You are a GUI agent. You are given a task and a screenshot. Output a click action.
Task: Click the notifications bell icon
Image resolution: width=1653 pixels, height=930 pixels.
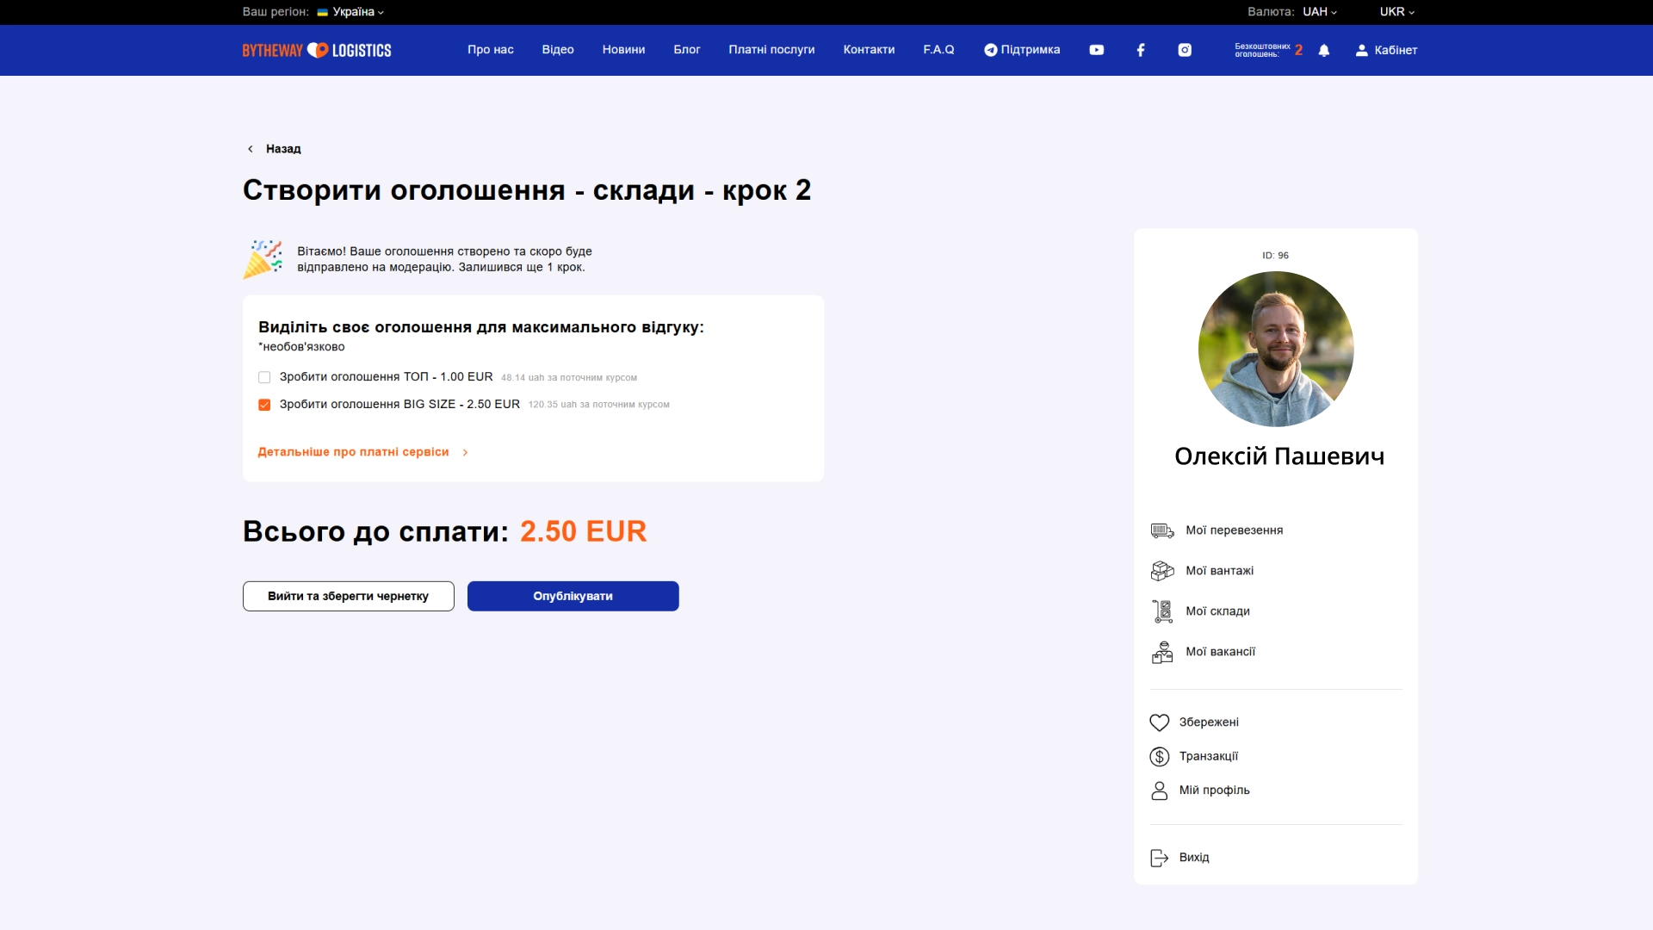tap(1324, 50)
